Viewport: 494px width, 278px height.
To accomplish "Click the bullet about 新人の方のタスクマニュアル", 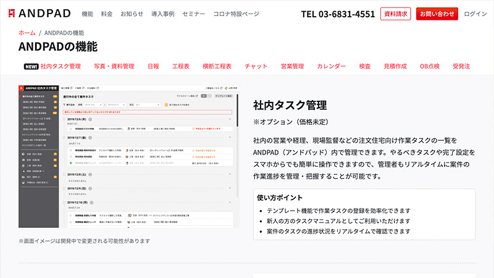I will click(x=338, y=221).
